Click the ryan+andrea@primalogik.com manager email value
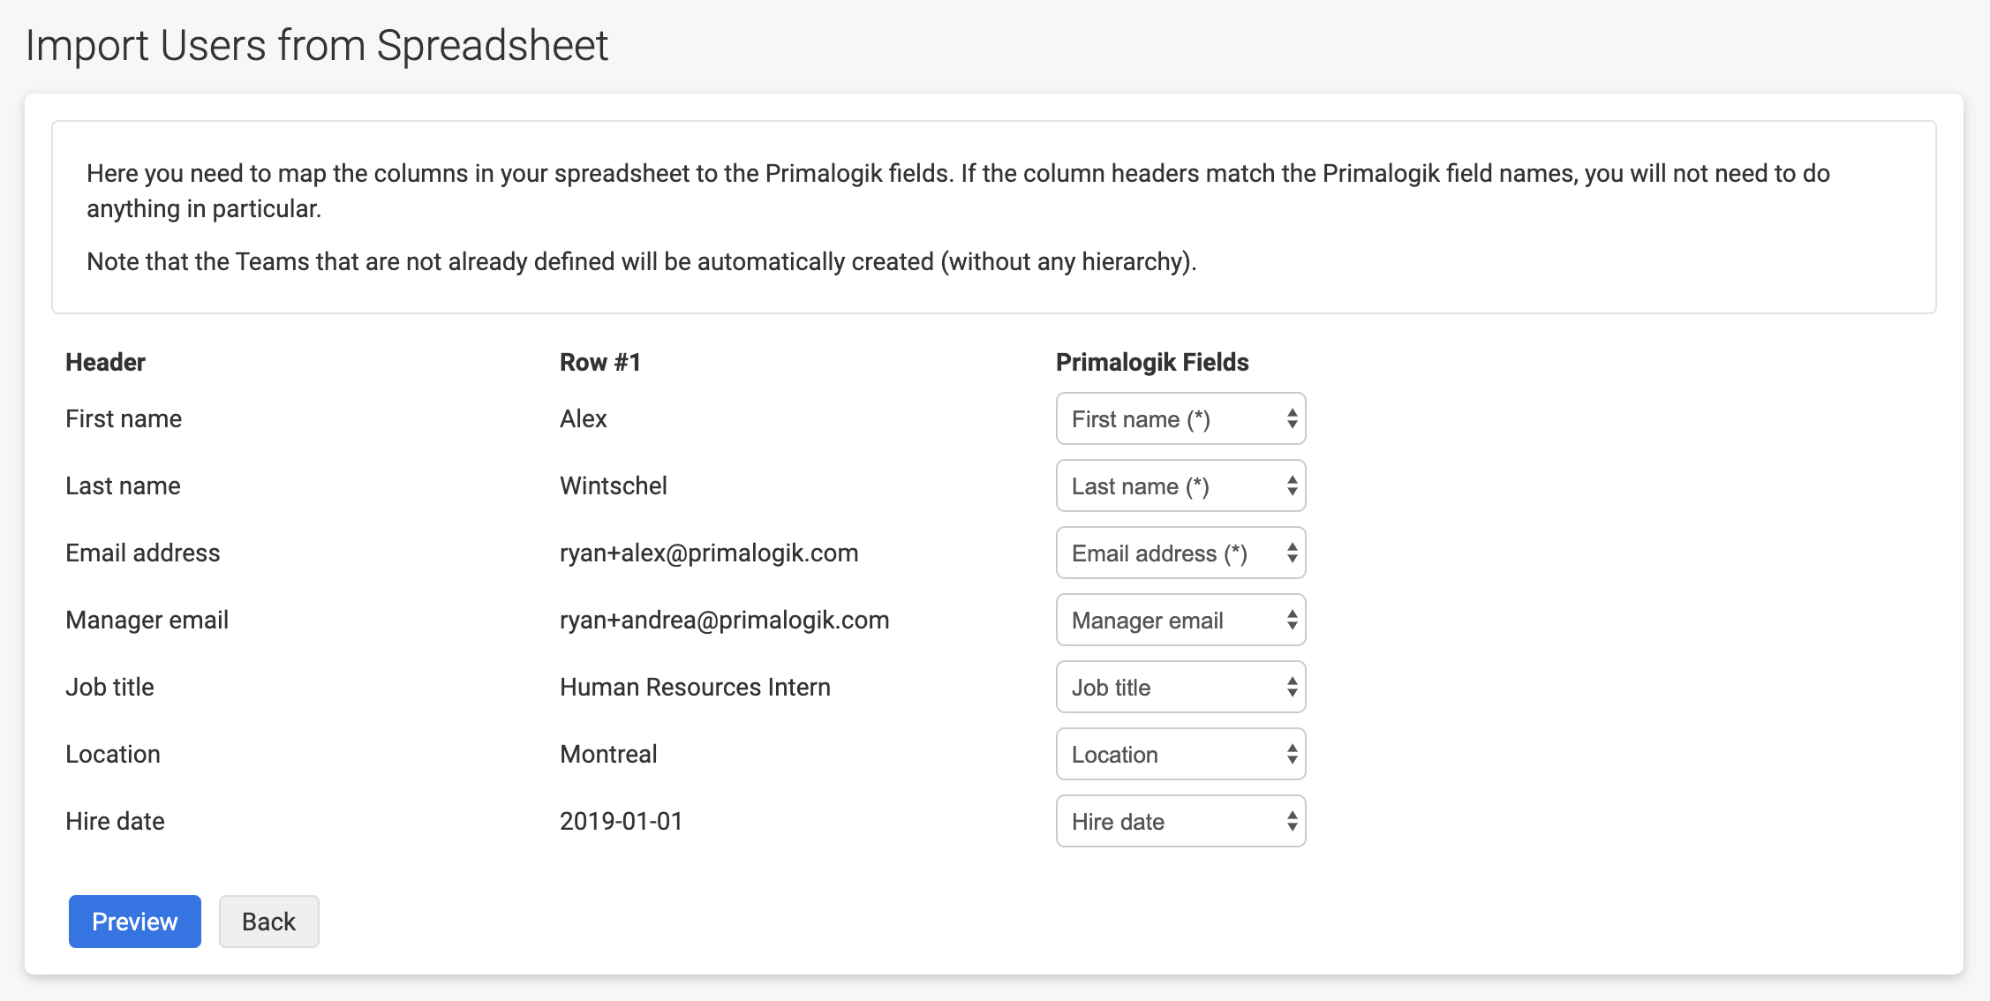The image size is (1990, 1001). pos(724,621)
